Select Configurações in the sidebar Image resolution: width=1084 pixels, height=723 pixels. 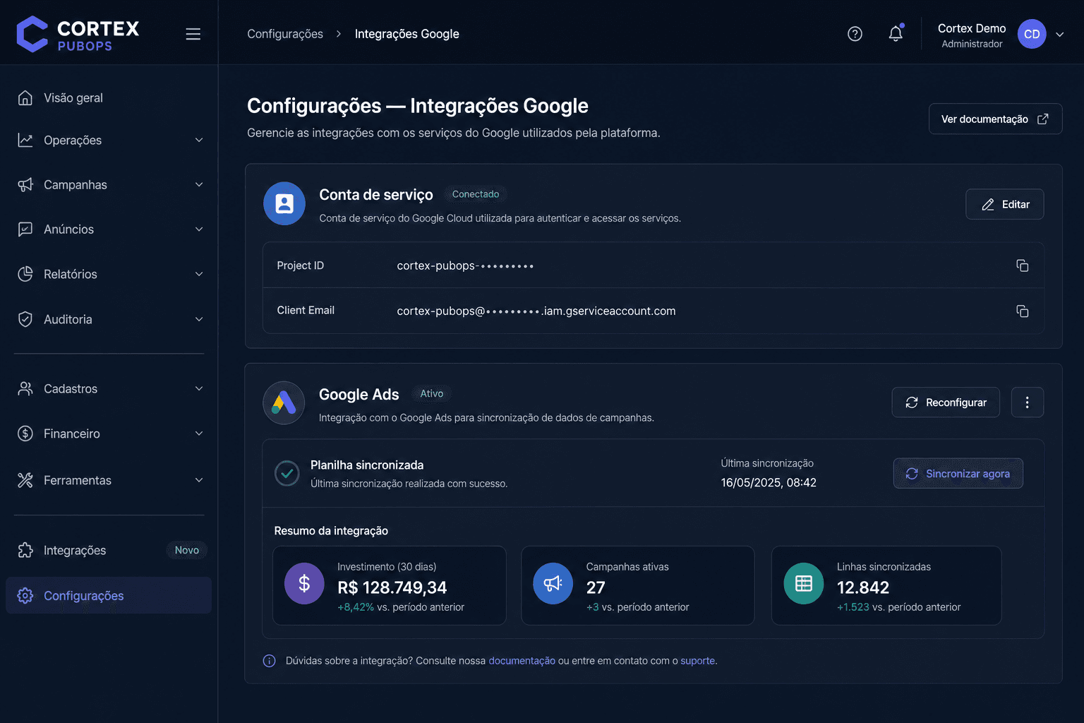click(x=109, y=595)
